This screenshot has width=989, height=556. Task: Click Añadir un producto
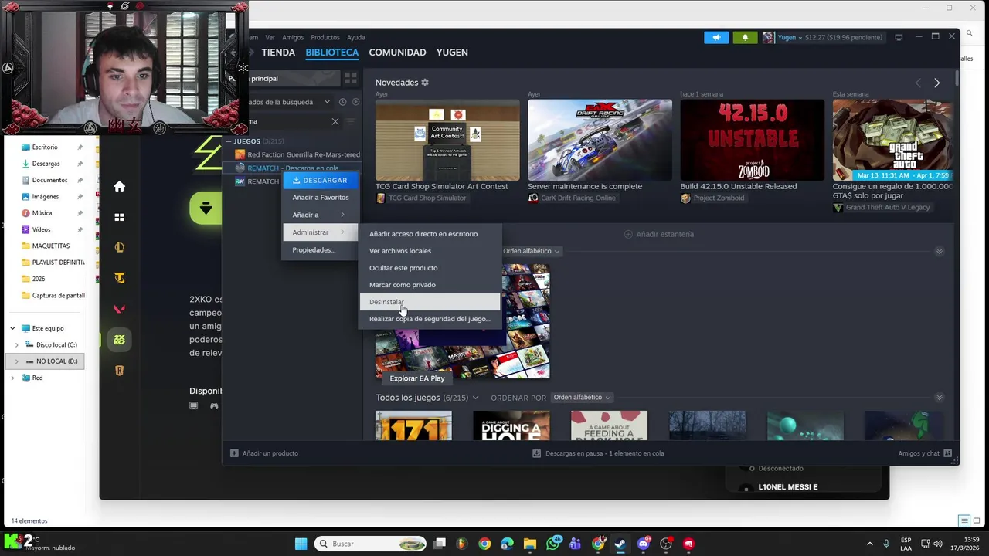(x=264, y=453)
